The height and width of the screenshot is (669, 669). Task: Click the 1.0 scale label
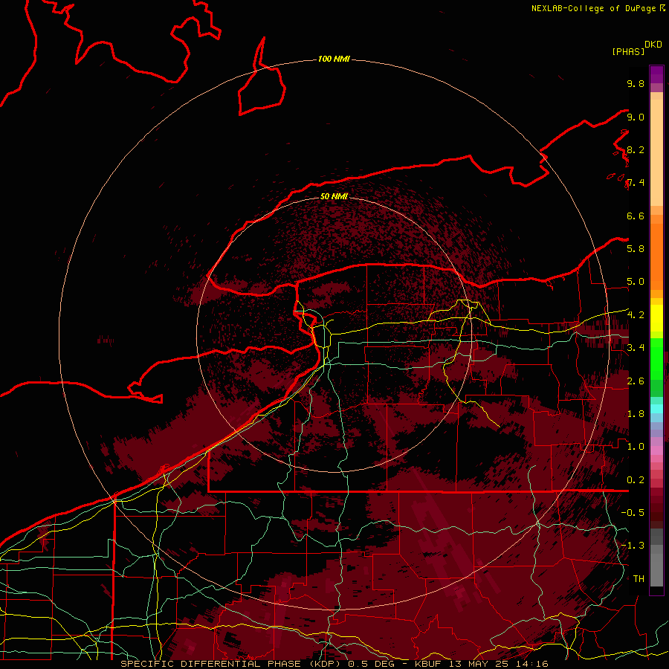pyautogui.click(x=636, y=446)
